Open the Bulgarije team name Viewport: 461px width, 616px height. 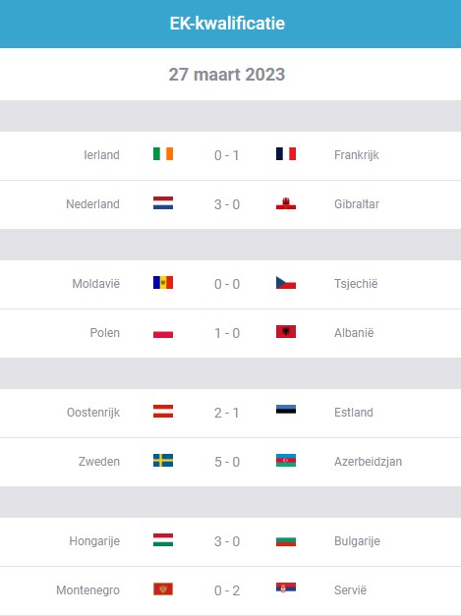tap(357, 541)
